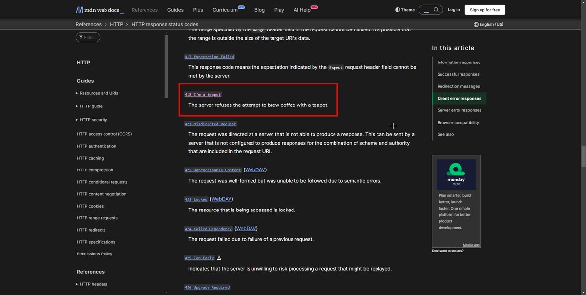Click WebDAV link next to 423 Locked
This screenshot has width=586, height=295.
tap(221, 199)
